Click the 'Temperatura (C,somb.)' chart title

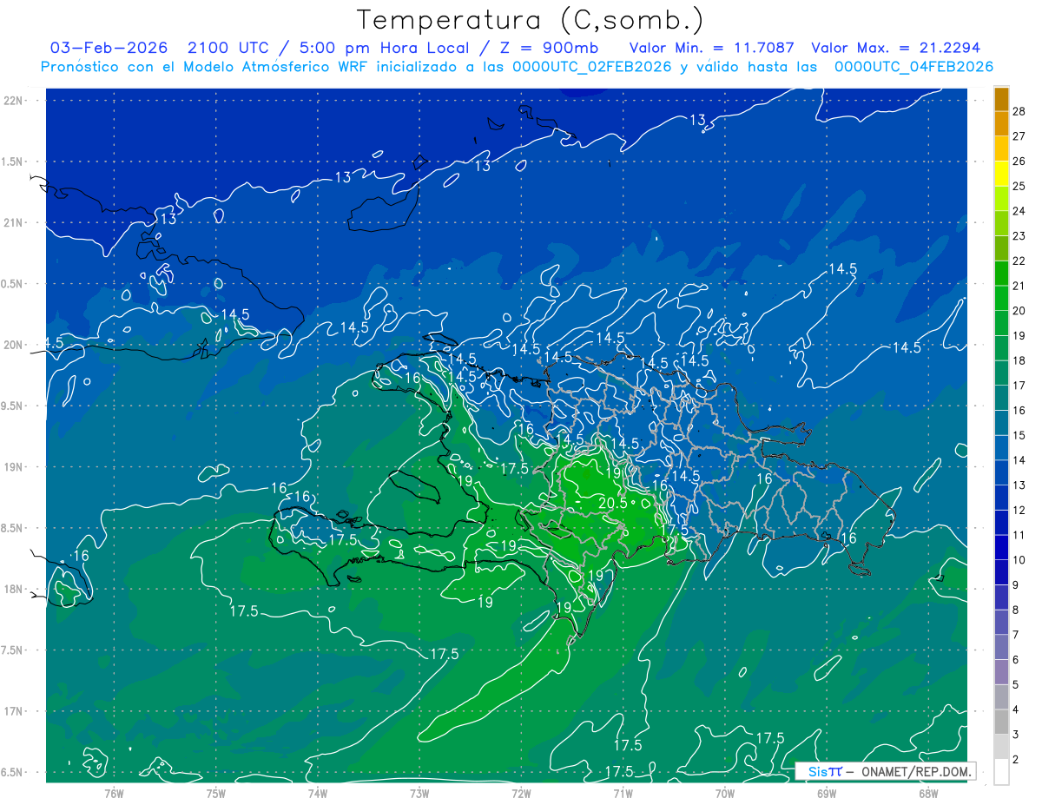[x=530, y=20]
